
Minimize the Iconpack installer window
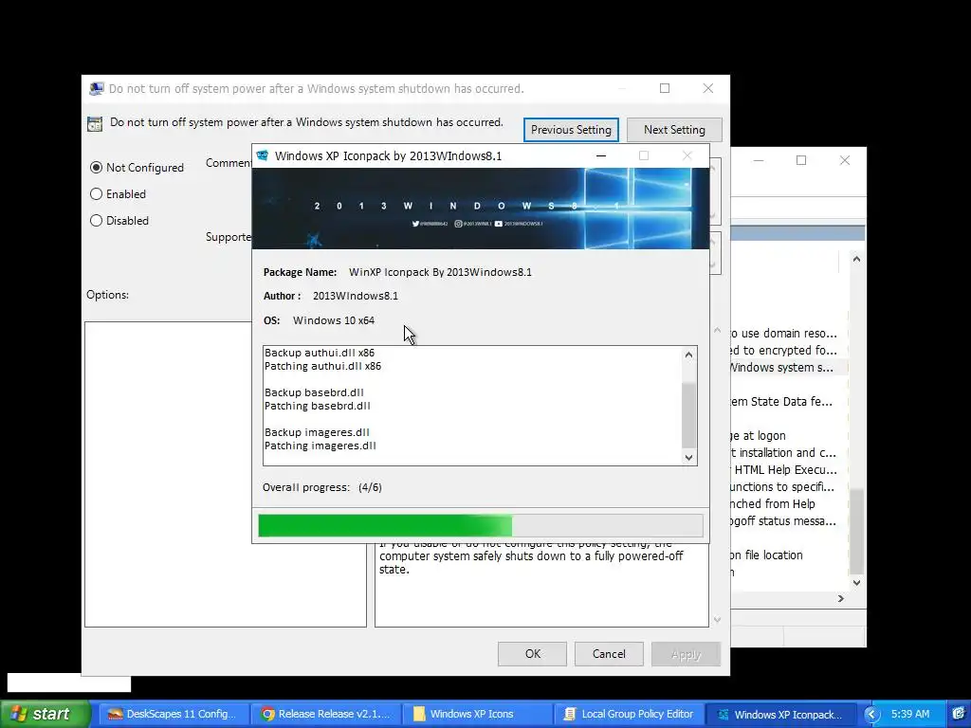tap(600, 155)
